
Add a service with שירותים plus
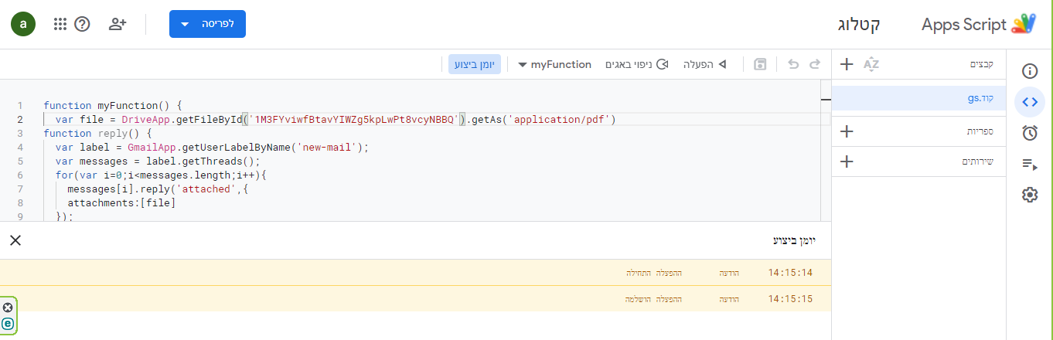(x=847, y=161)
